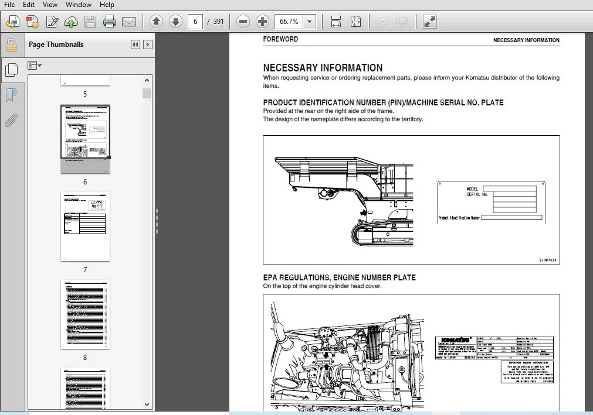
Task: Click the fit width scrolling icon
Action: coord(336,22)
